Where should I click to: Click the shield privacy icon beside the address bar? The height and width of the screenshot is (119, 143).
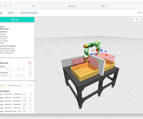pos(33,6)
